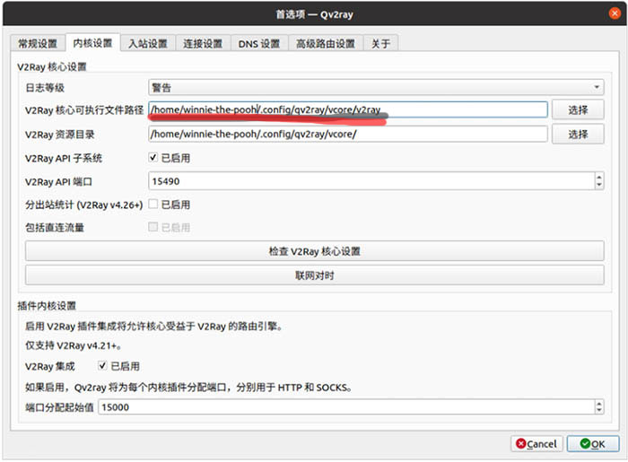Increase V2Ray API 端口 with up arrow

pyautogui.click(x=599, y=177)
